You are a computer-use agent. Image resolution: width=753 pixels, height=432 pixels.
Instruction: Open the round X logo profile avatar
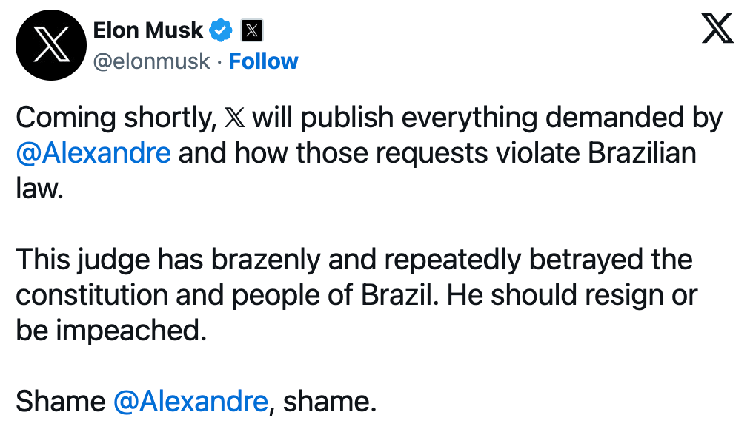pyautogui.click(x=51, y=45)
